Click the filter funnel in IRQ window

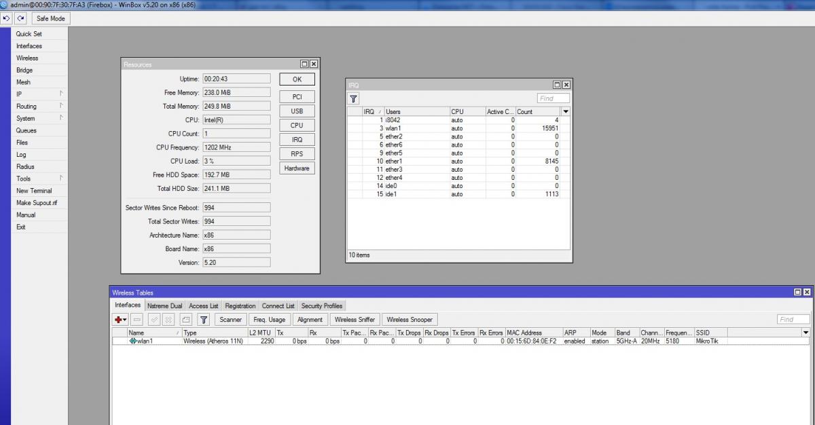coord(353,98)
